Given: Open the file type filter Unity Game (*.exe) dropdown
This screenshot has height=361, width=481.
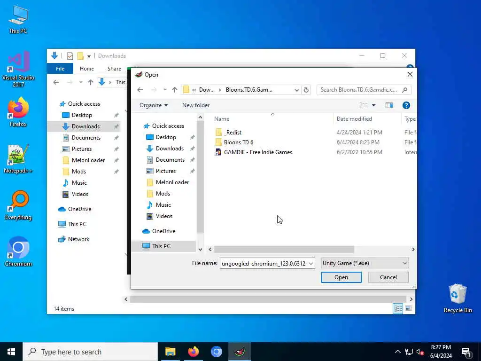Looking at the screenshot, I should (x=365, y=263).
